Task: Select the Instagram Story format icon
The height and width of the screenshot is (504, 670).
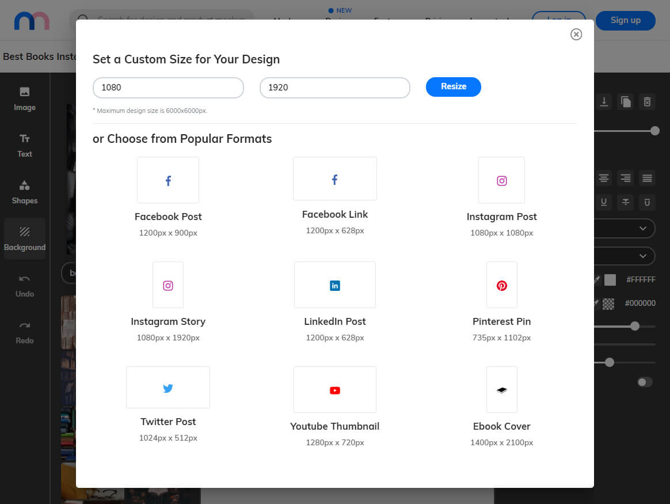Action: pos(168,285)
